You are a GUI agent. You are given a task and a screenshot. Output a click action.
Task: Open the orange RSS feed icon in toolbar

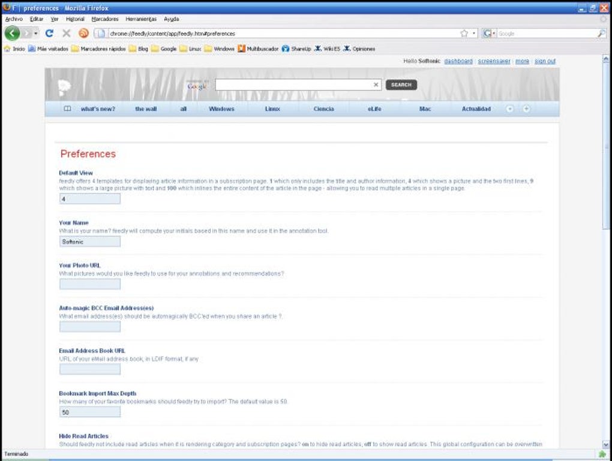click(83, 34)
